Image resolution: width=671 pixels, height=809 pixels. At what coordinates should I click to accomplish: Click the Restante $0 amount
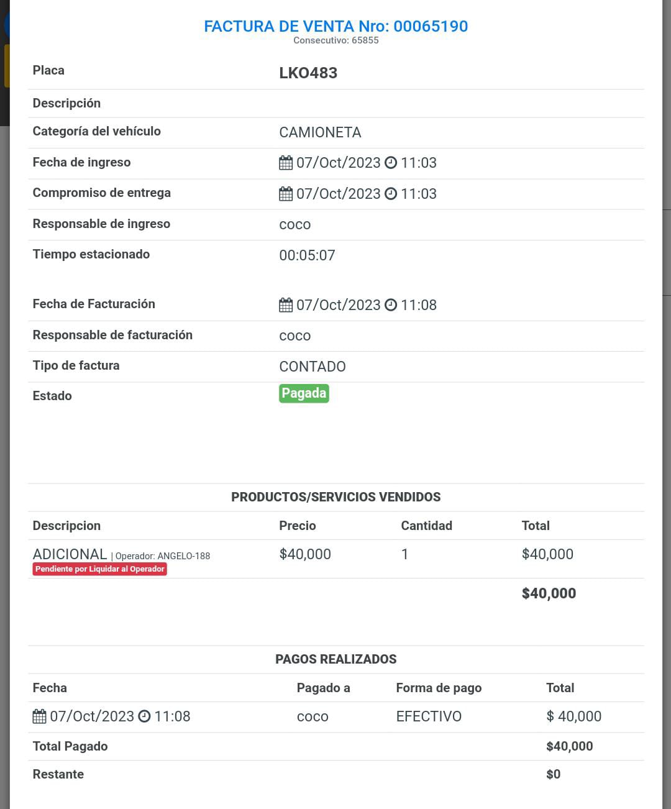(x=553, y=774)
